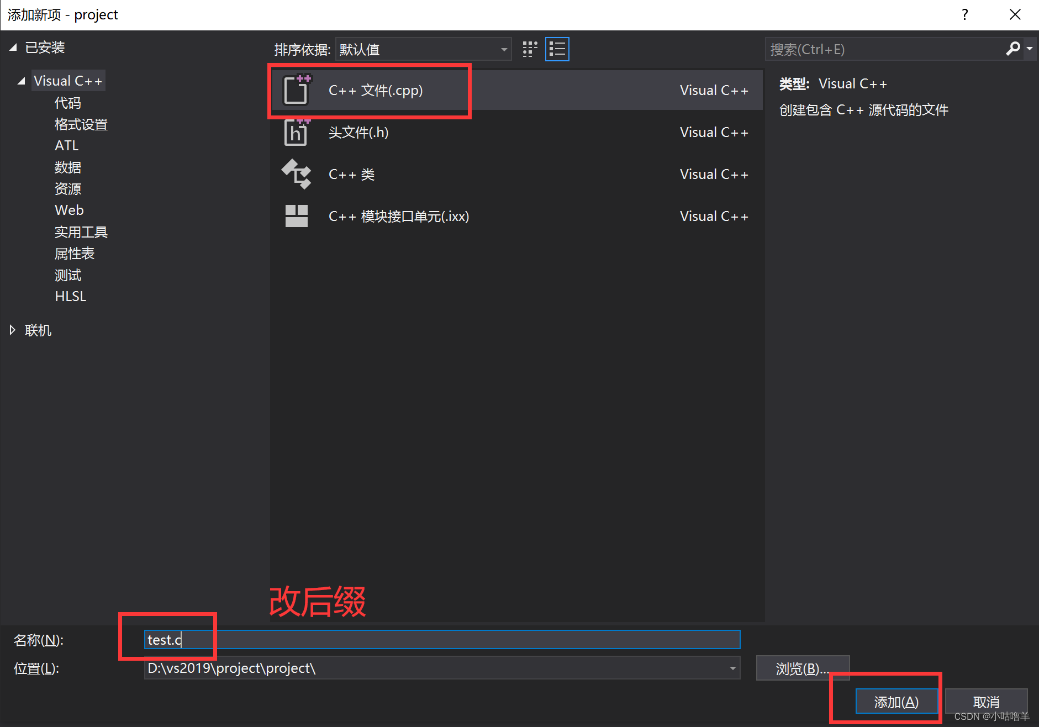This screenshot has width=1039, height=727.
Task: Open the search options dropdown arrow
Action: 1030,49
